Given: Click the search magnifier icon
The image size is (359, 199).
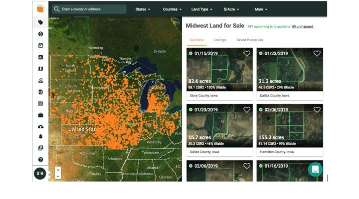Looking at the screenshot, I should pos(56,9).
